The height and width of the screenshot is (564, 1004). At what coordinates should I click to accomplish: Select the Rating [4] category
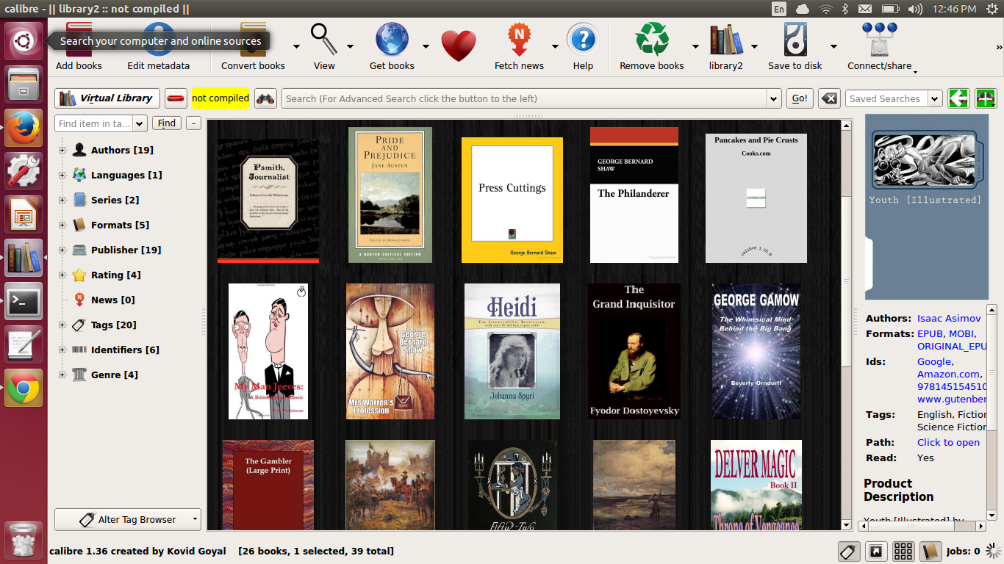click(115, 275)
